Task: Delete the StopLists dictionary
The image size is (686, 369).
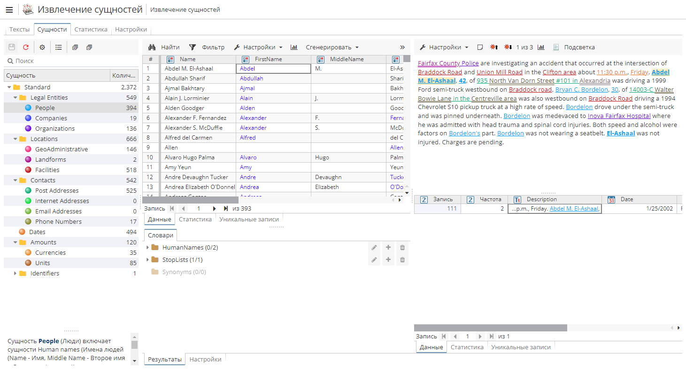Action: point(402,260)
